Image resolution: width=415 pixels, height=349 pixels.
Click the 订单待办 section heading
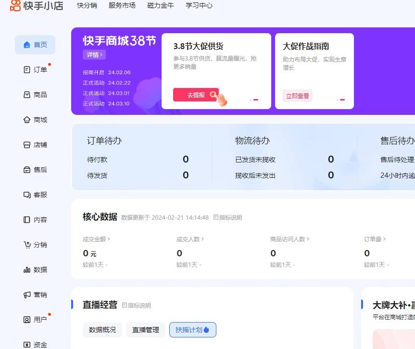tap(104, 140)
